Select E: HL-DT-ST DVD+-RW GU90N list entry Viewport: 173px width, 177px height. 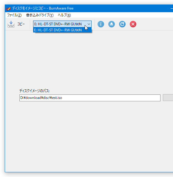click(62, 30)
